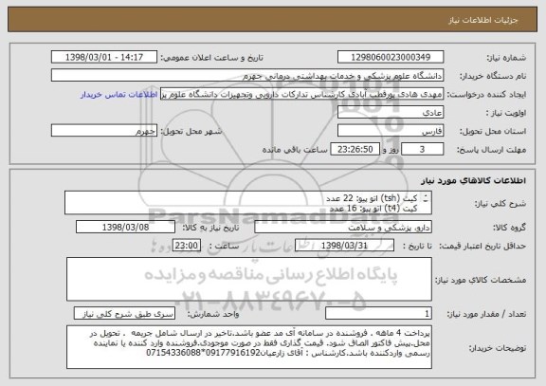Image resolution: width=546 pixels, height=386 pixels.
Task: Click the remaining time field 23:26:50
Action: click(x=355, y=150)
